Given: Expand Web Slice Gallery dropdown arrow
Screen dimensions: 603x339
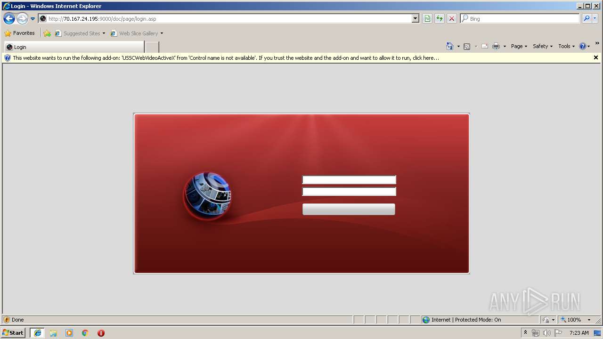Looking at the screenshot, I should tap(162, 33).
